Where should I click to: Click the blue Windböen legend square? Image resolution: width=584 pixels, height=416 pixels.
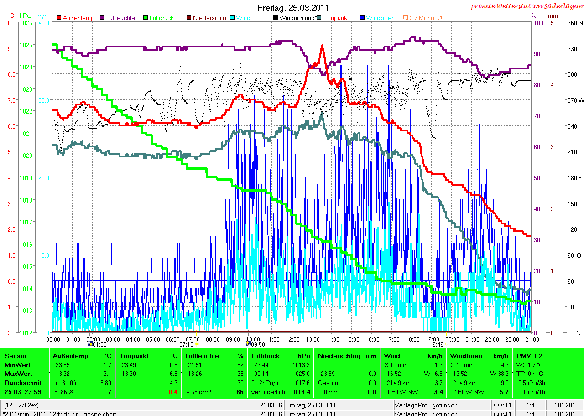[363, 18]
